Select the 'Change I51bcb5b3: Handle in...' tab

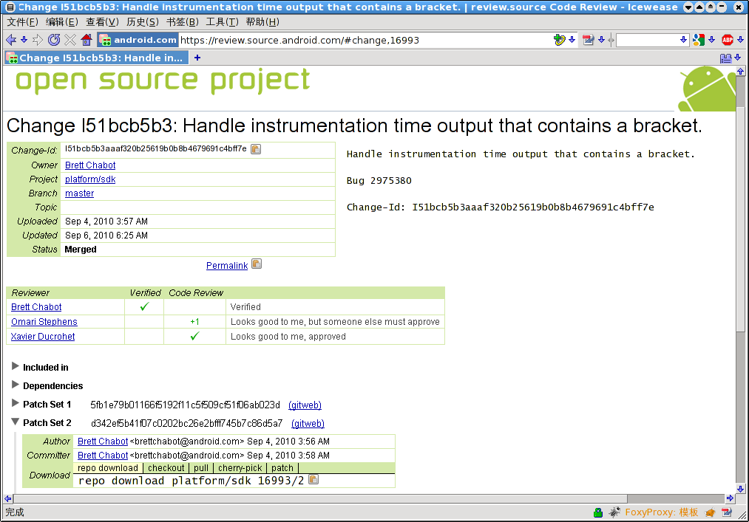point(97,58)
